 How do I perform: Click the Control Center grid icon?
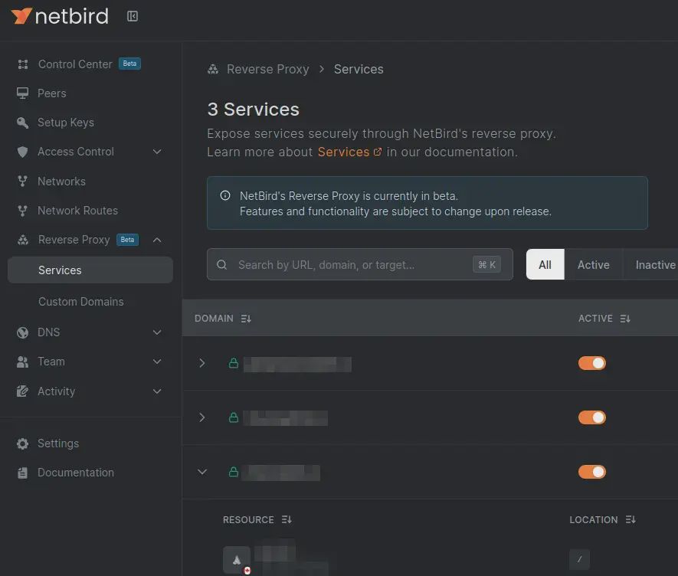[x=23, y=64]
